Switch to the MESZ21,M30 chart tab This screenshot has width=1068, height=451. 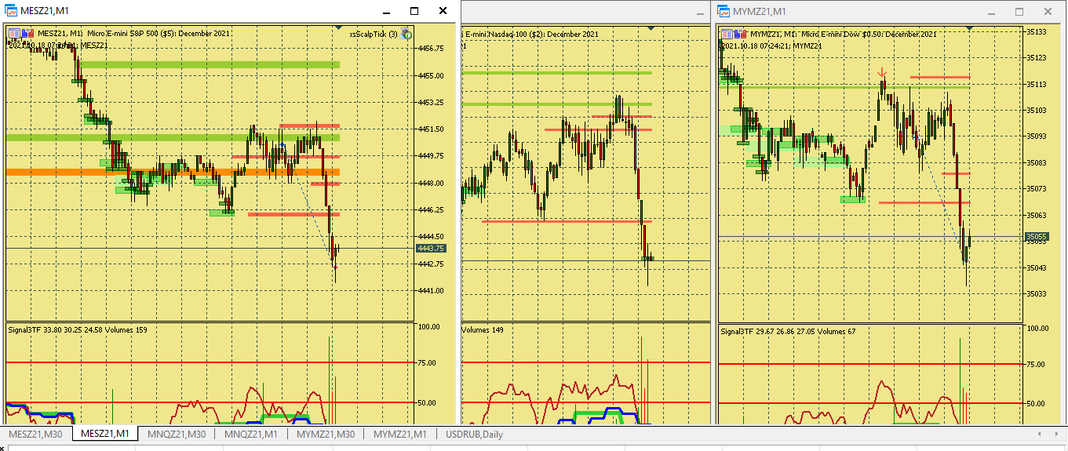[35, 434]
